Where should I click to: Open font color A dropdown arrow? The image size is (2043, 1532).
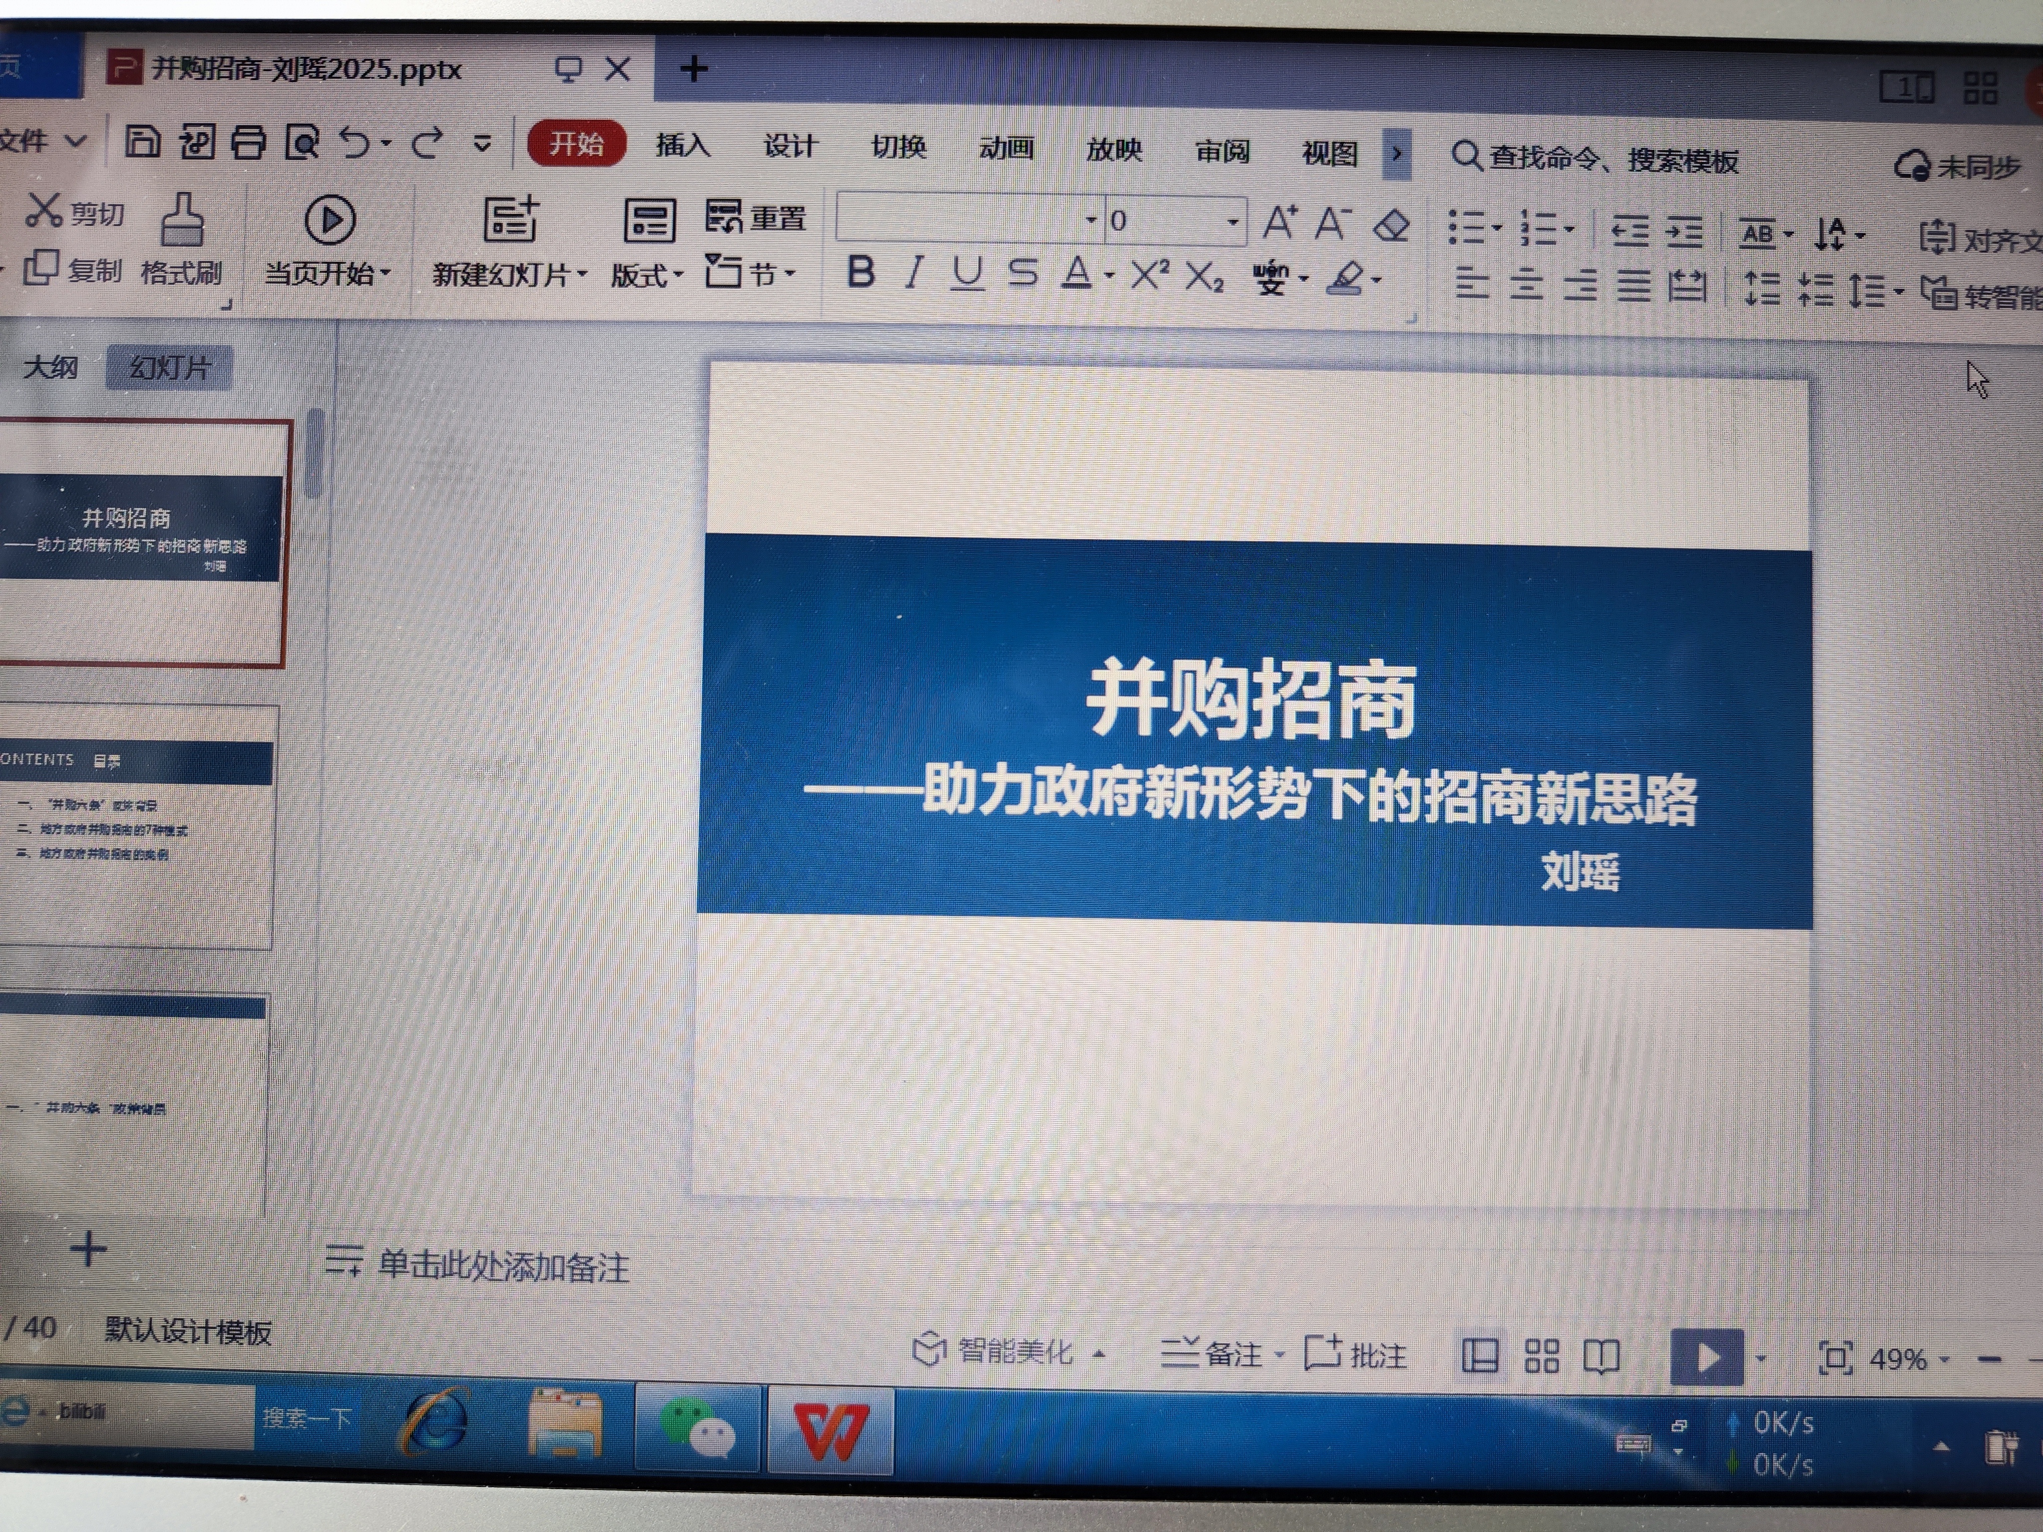click(1109, 275)
